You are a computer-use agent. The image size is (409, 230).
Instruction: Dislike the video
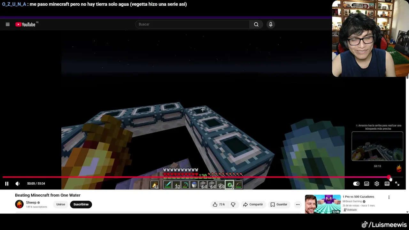[x=233, y=204]
